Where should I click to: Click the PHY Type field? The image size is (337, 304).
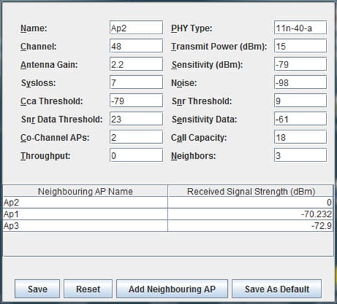pos(301,28)
